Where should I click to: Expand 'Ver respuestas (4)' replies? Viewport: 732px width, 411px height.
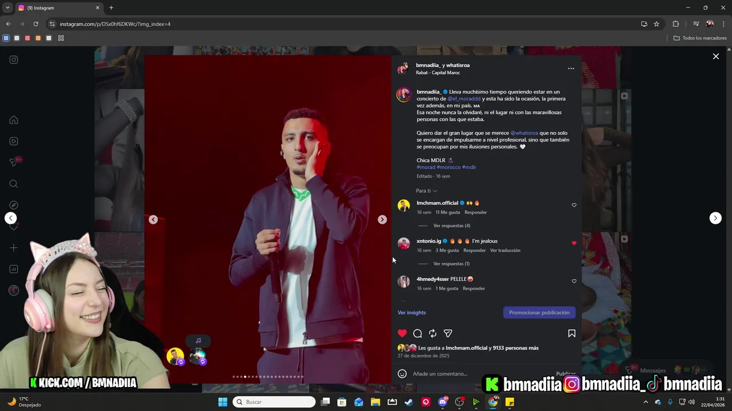click(x=452, y=225)
